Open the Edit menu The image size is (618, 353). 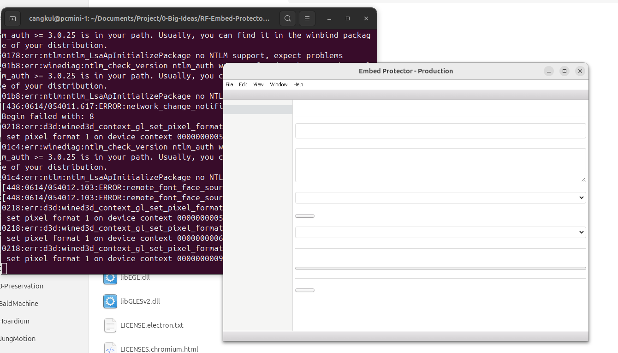[x=243, y=84]
